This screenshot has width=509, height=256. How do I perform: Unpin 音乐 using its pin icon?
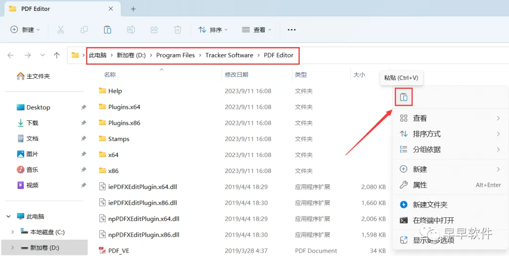coord(84,170)
